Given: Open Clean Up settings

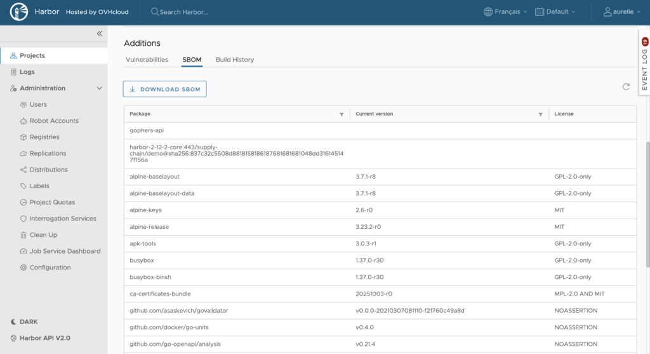Looking at the screenshot, I should [x=43, y=235].
